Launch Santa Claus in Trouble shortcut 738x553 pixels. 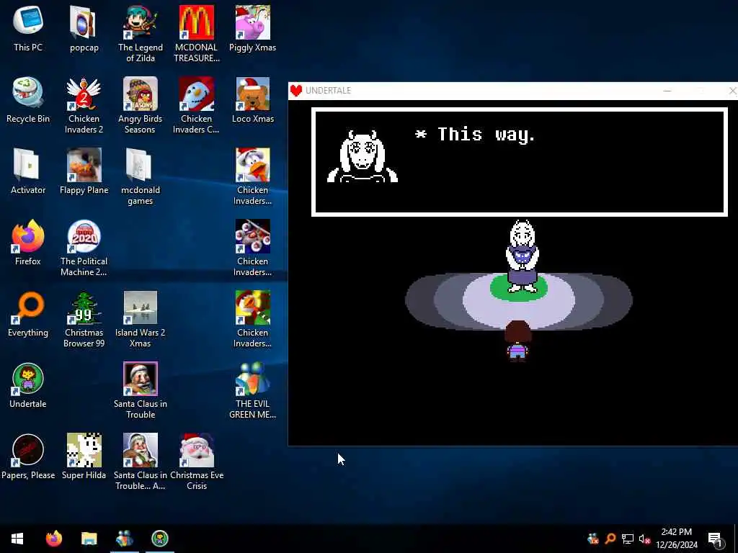pos(141,391)
